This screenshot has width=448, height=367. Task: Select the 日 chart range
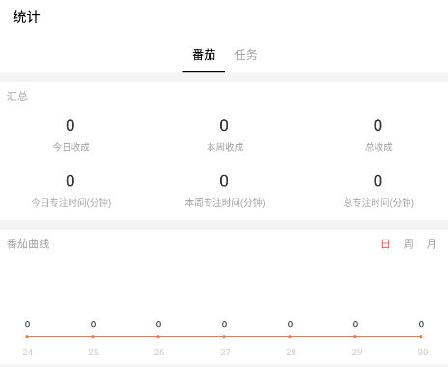coord(385,244)
